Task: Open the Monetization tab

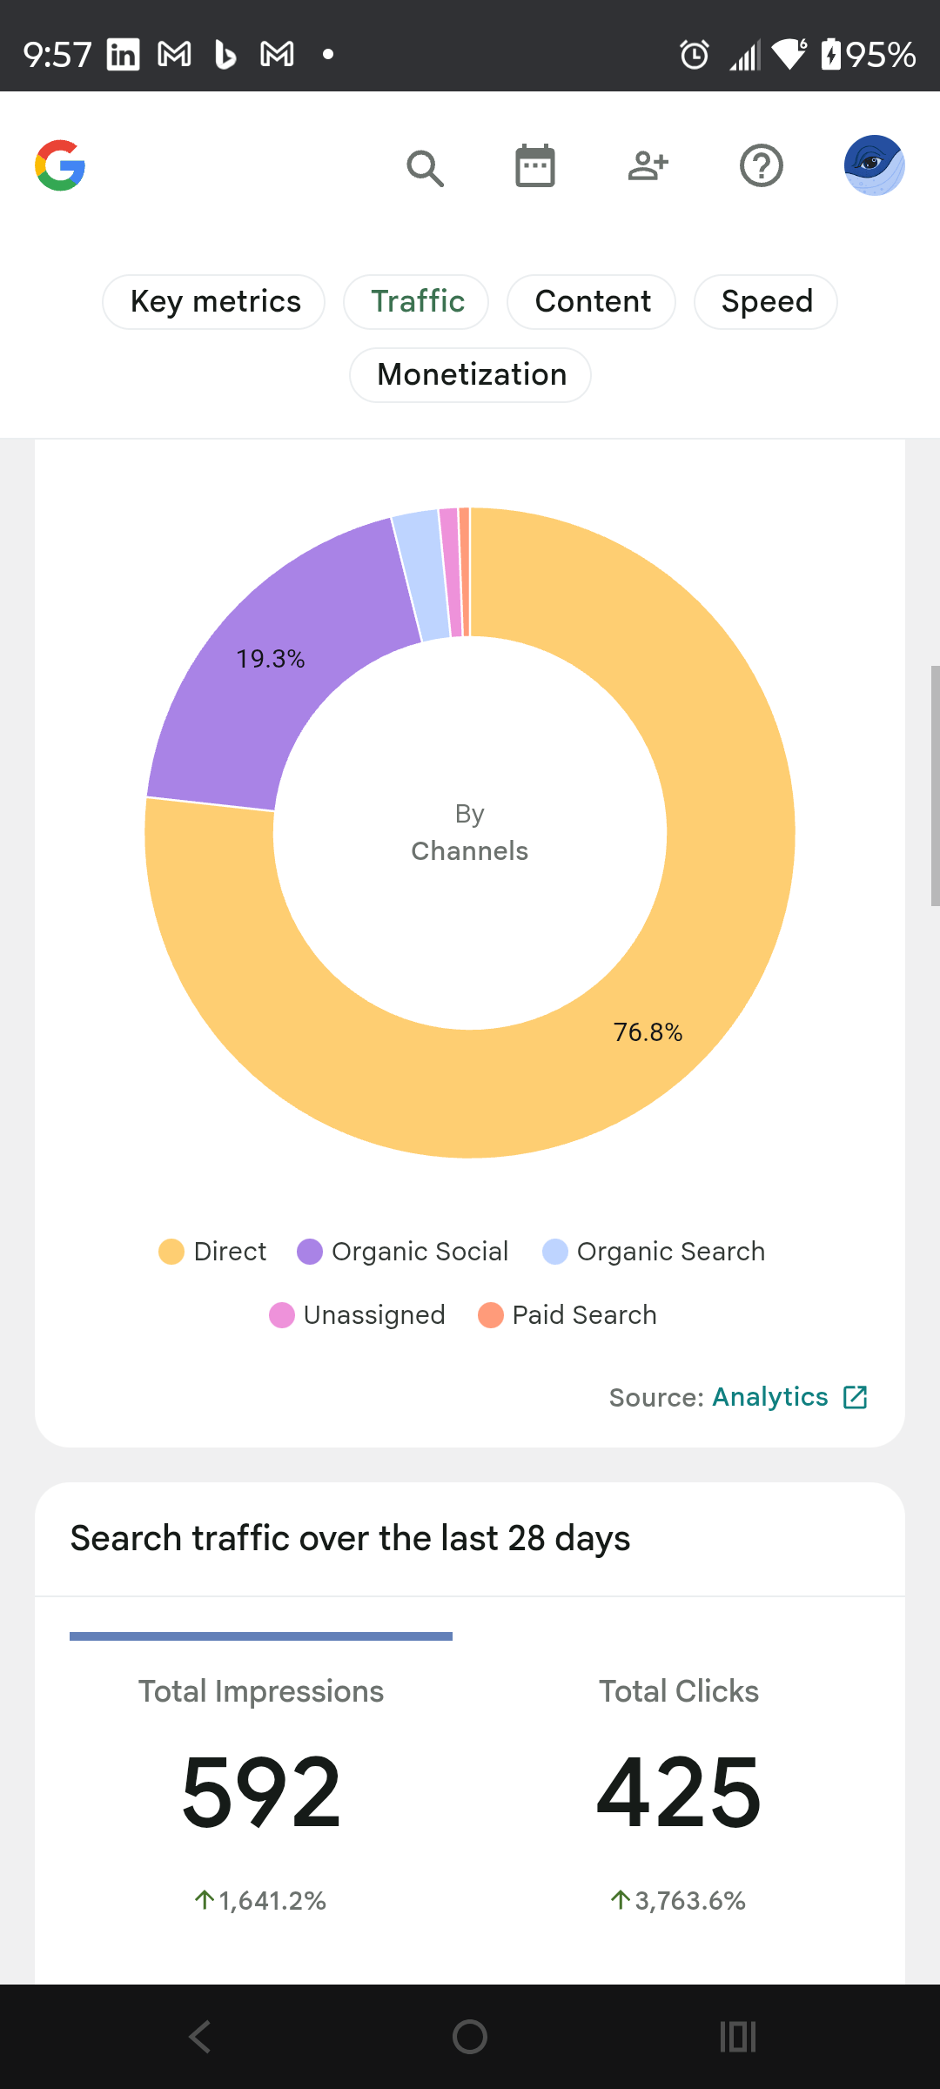Action: 471,375
